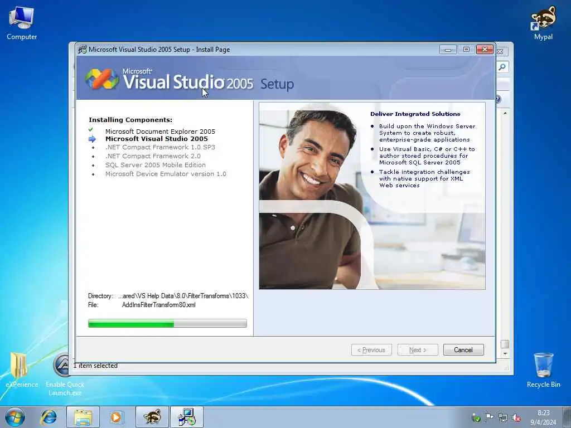The width and height of the screenshot is (571, 428).
Task: Click the help icon in the background window
Action: [498, 99]
